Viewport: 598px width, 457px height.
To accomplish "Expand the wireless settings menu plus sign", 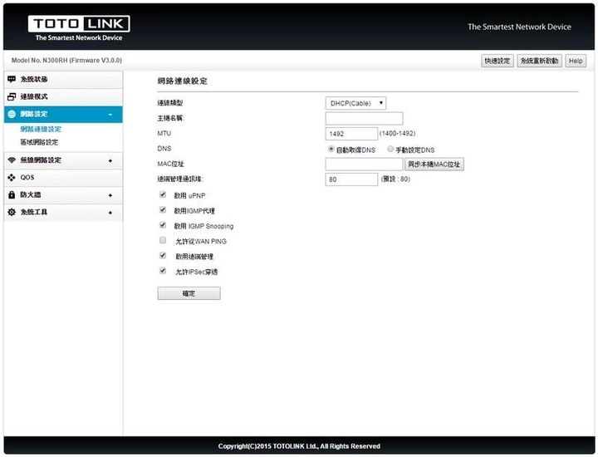I will (x=110, y=160).
